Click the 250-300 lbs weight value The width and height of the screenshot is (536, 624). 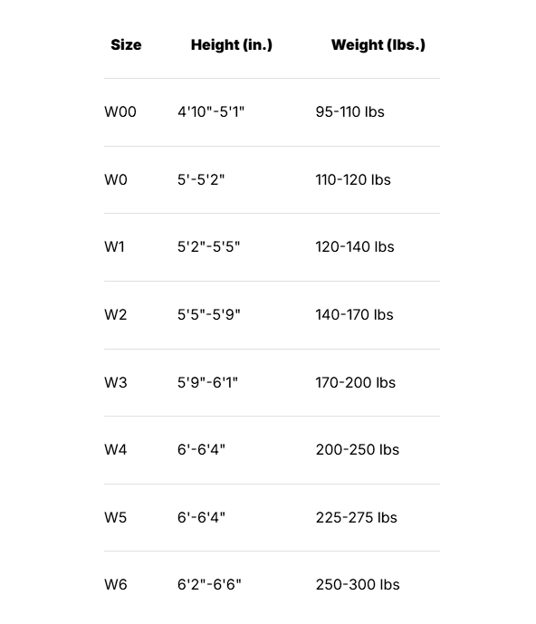[358, 584]
